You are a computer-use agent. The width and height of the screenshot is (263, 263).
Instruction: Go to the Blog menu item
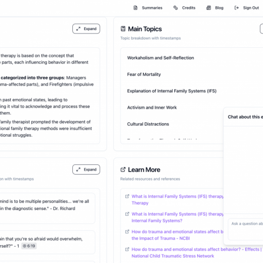(x=219, y=8)
